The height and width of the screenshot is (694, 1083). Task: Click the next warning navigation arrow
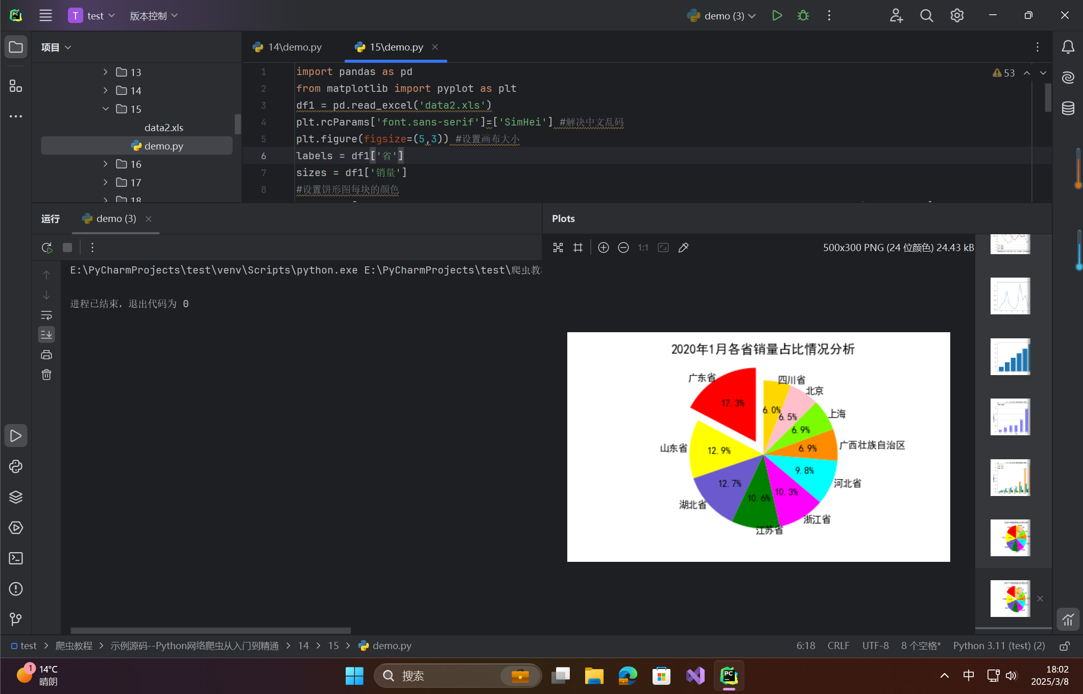1043,72
